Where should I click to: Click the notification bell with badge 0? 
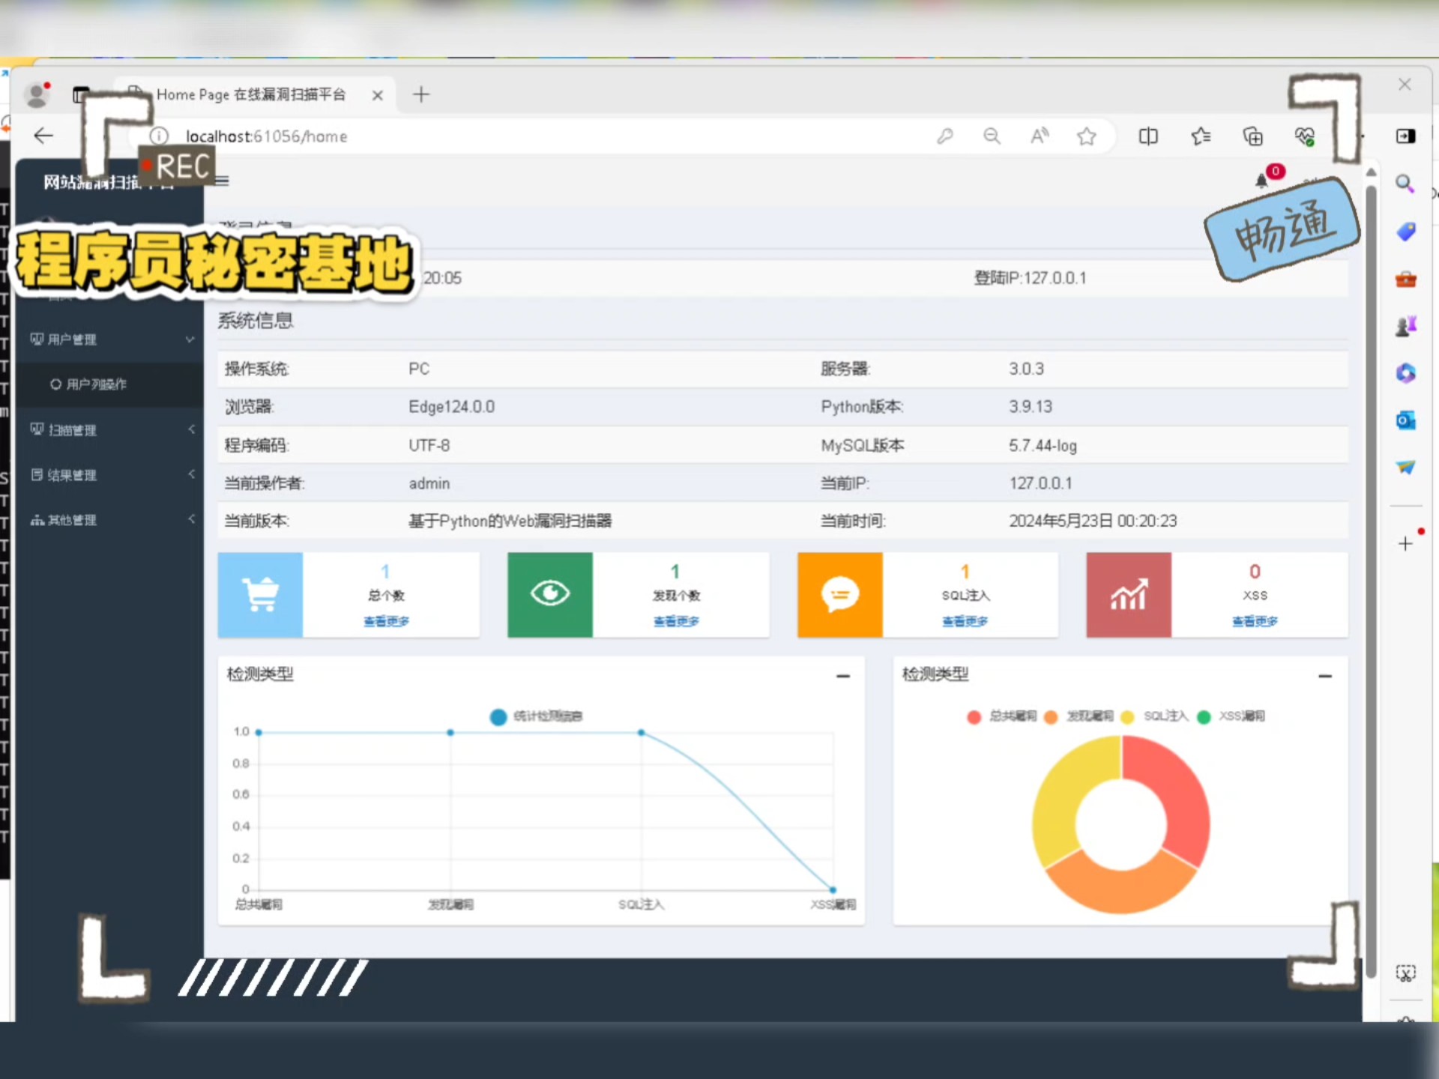(1263, 181)
